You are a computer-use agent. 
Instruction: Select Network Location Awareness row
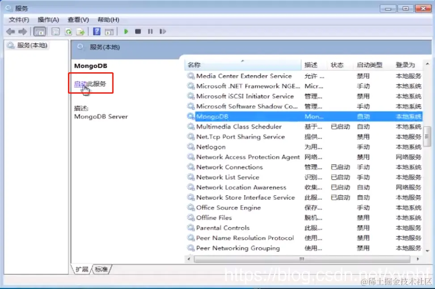[304, 187]
